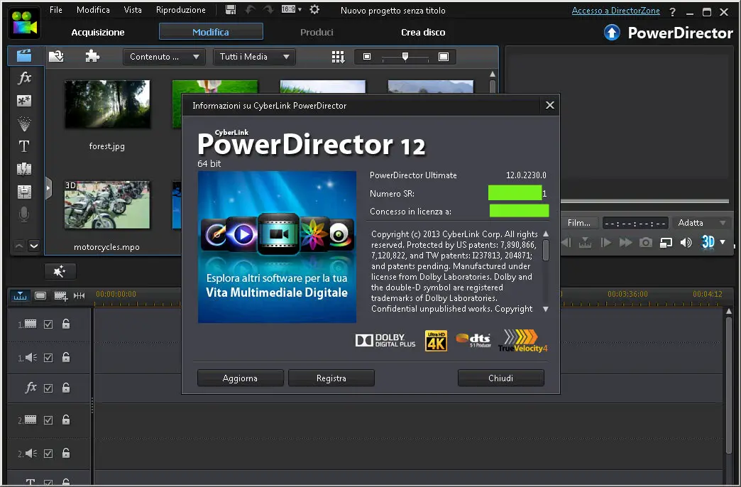Open the Particle Room icon
Screen dimensions: 741x487
pos(24,124)
